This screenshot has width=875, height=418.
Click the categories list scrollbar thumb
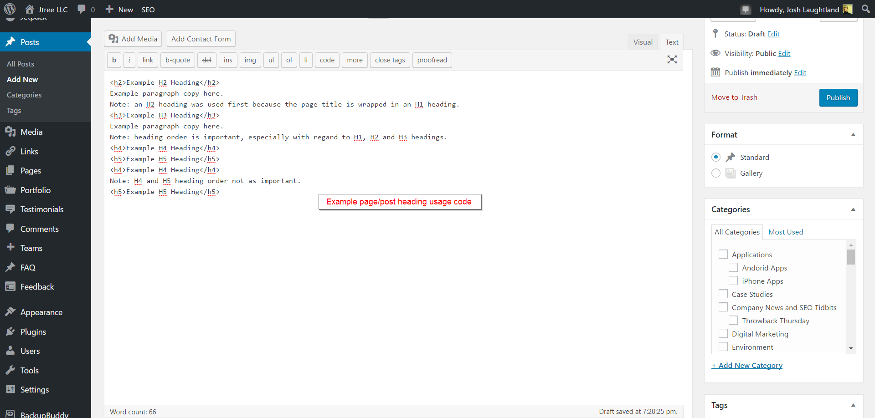pyautogui.click(x=851, y=257)
